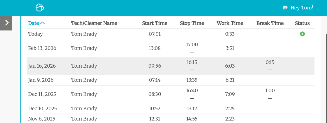Image resolution: width=327 pixels, height=123 pixels.
Task: Open the Today time entry row
Action: [x=35, y=34]
